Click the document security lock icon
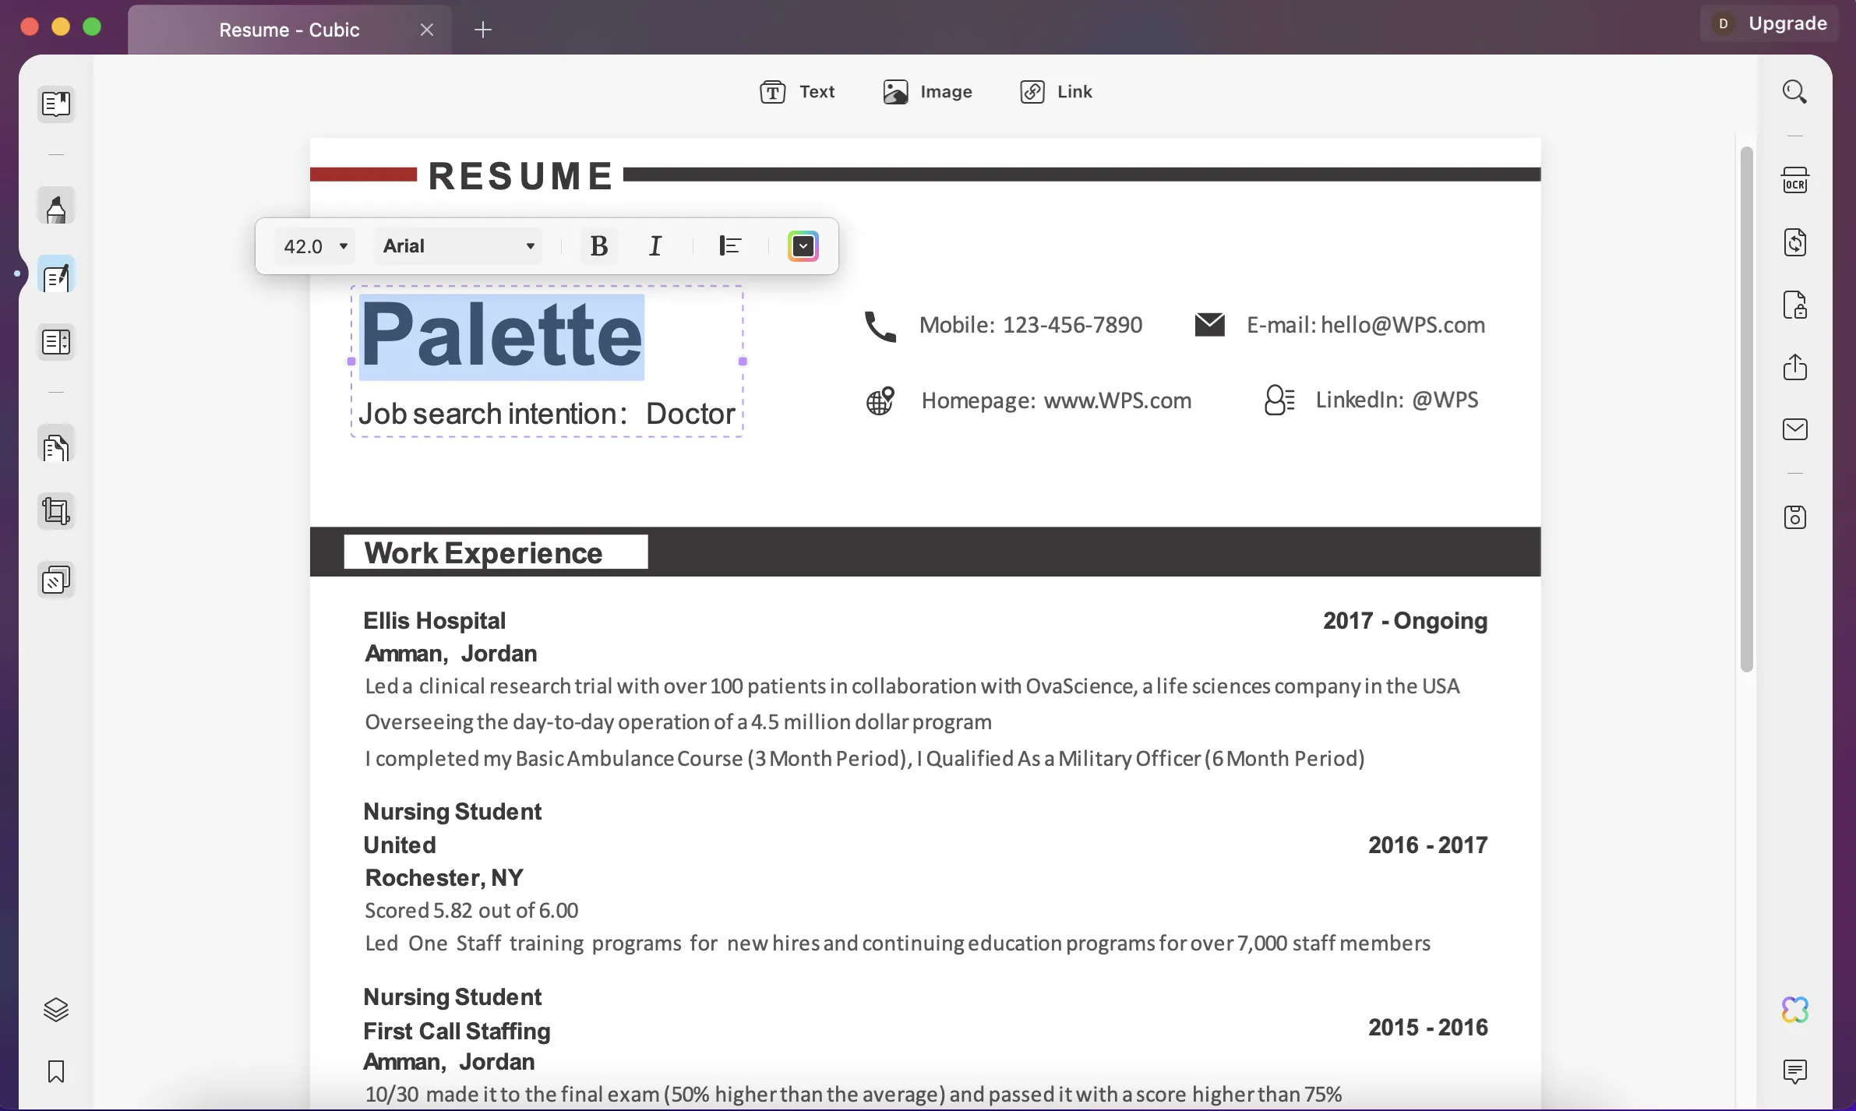 1795,304
